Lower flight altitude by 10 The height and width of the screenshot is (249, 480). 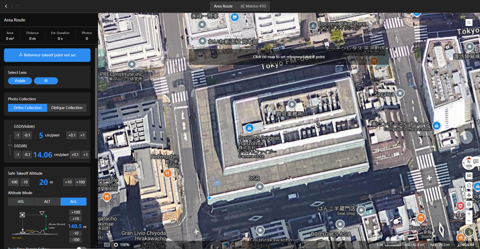tap(75, 233)
